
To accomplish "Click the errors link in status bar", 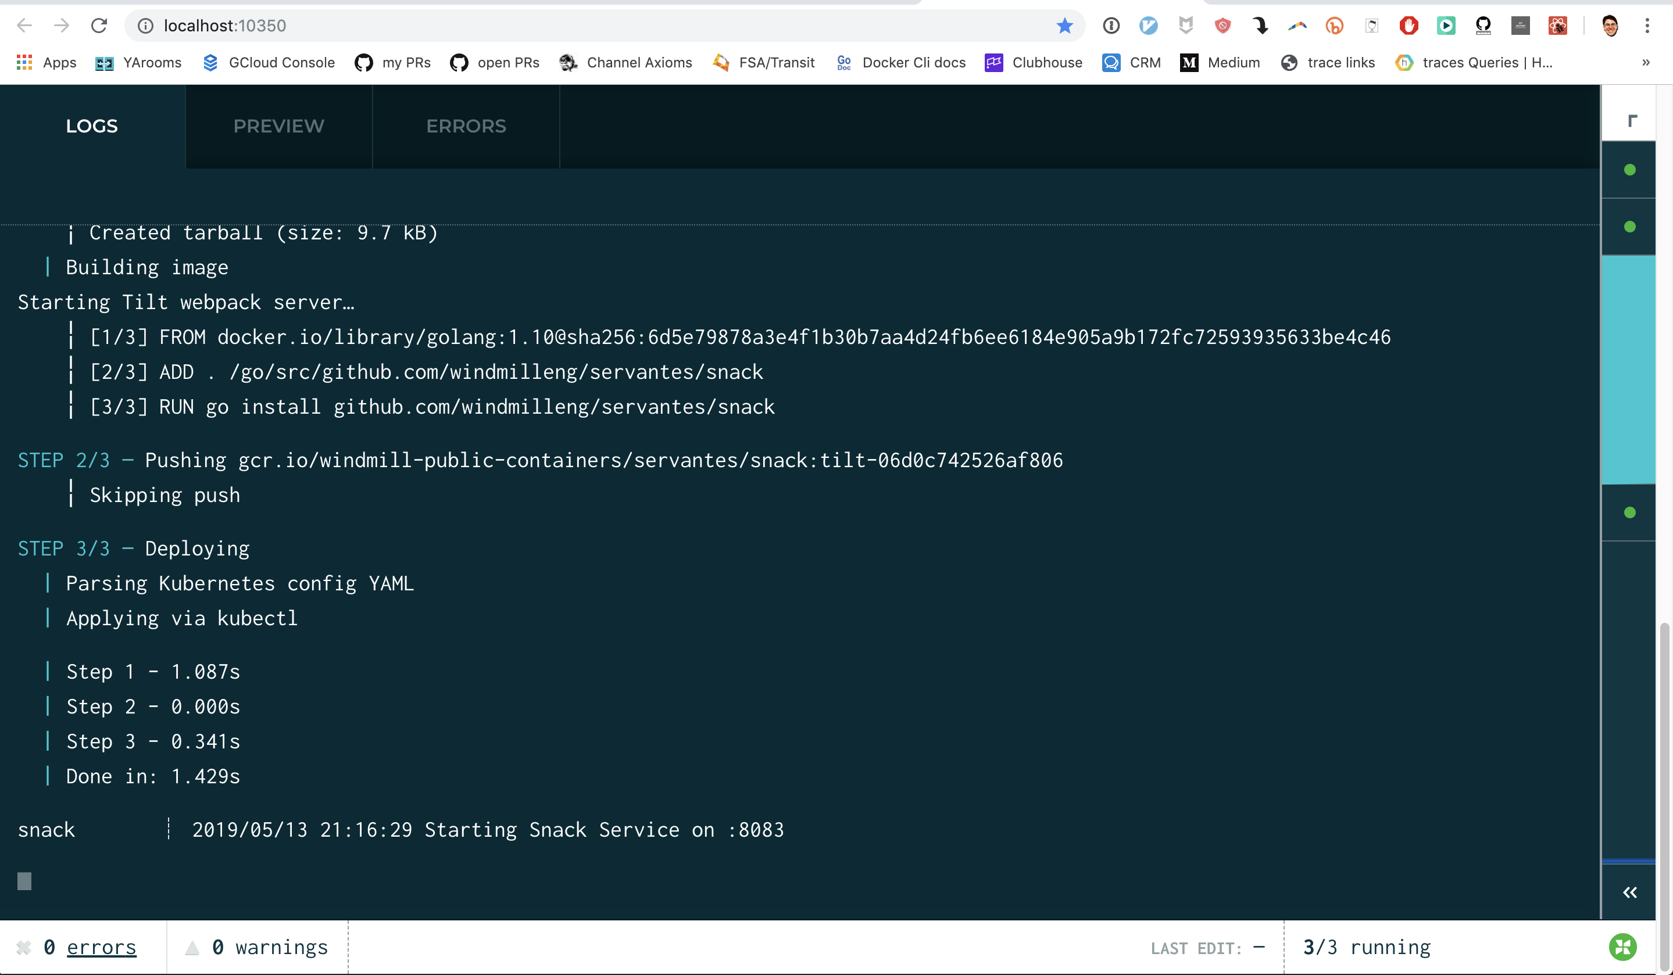I will [101, 947].
